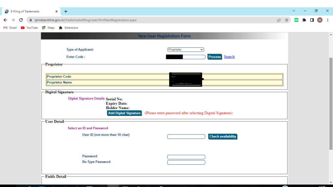Open the browser side panel icon
The width and height of the screenshot is (333, 187).
pyautogui.click(x=312, y=20)
